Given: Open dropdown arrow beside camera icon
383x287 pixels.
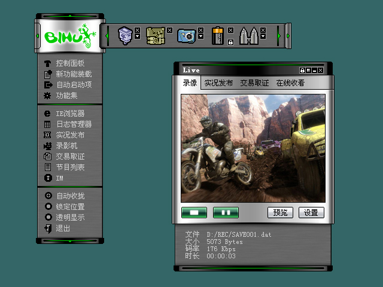Looking at the screenshot, I should tap(201, 36).
